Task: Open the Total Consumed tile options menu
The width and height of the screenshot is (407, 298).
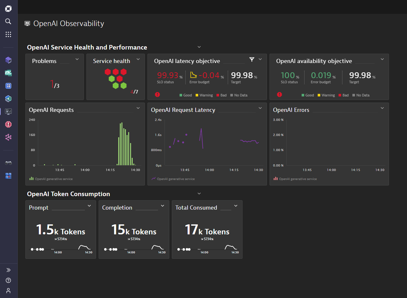Action: (236, 206)
